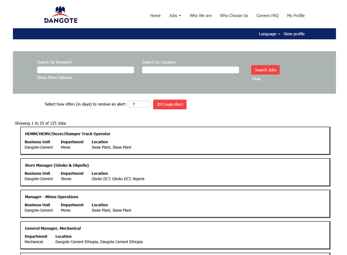347x255 pixels.
Task: Open Manager - Mines Operations job
Action: pyautogui.click(x=51, y=197)
